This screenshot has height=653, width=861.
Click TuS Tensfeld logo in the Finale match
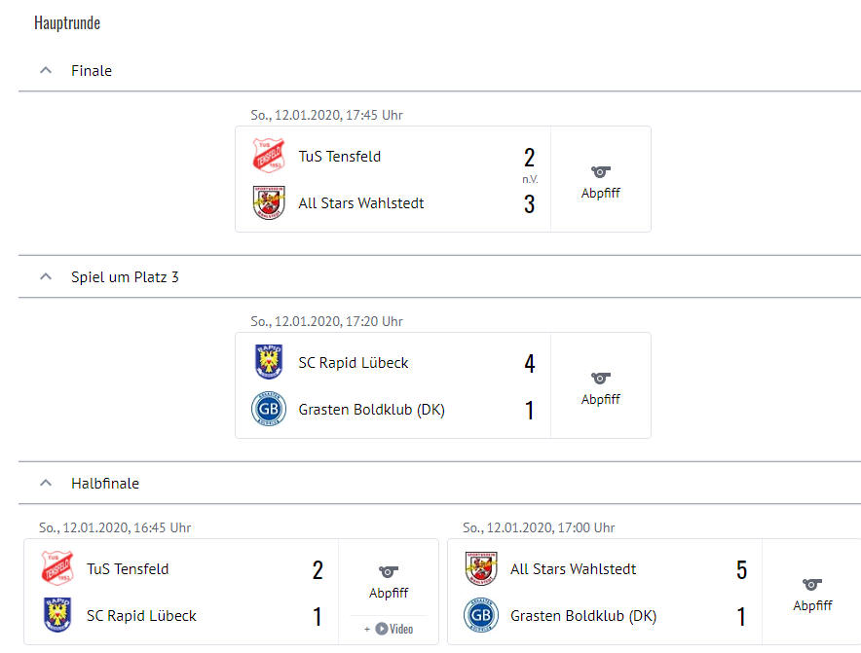(269, 156)
